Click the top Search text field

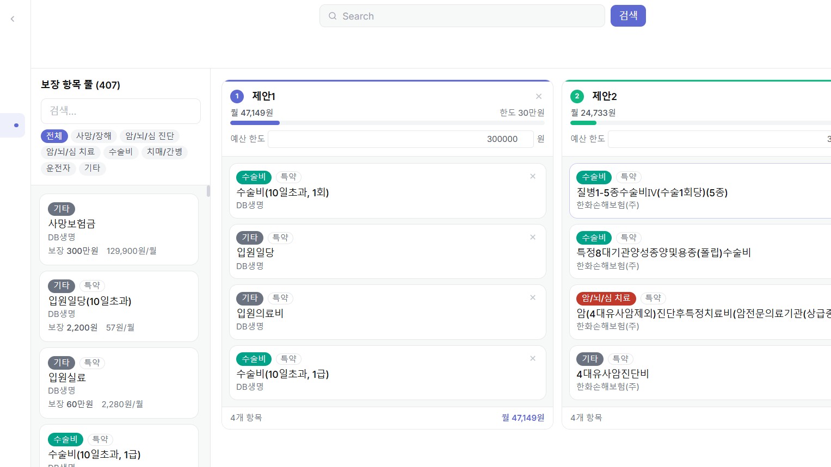(468, 16)
